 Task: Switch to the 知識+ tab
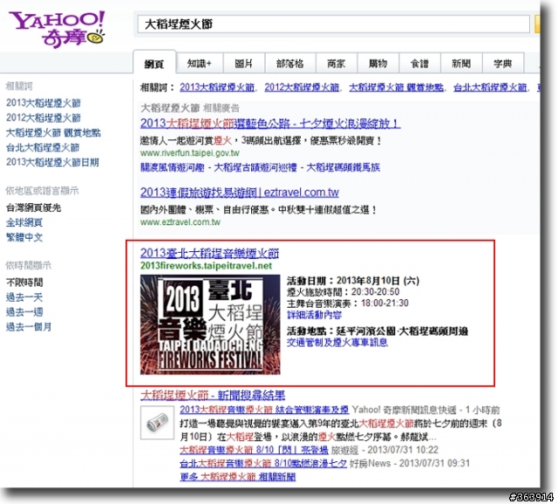(200, 64)
